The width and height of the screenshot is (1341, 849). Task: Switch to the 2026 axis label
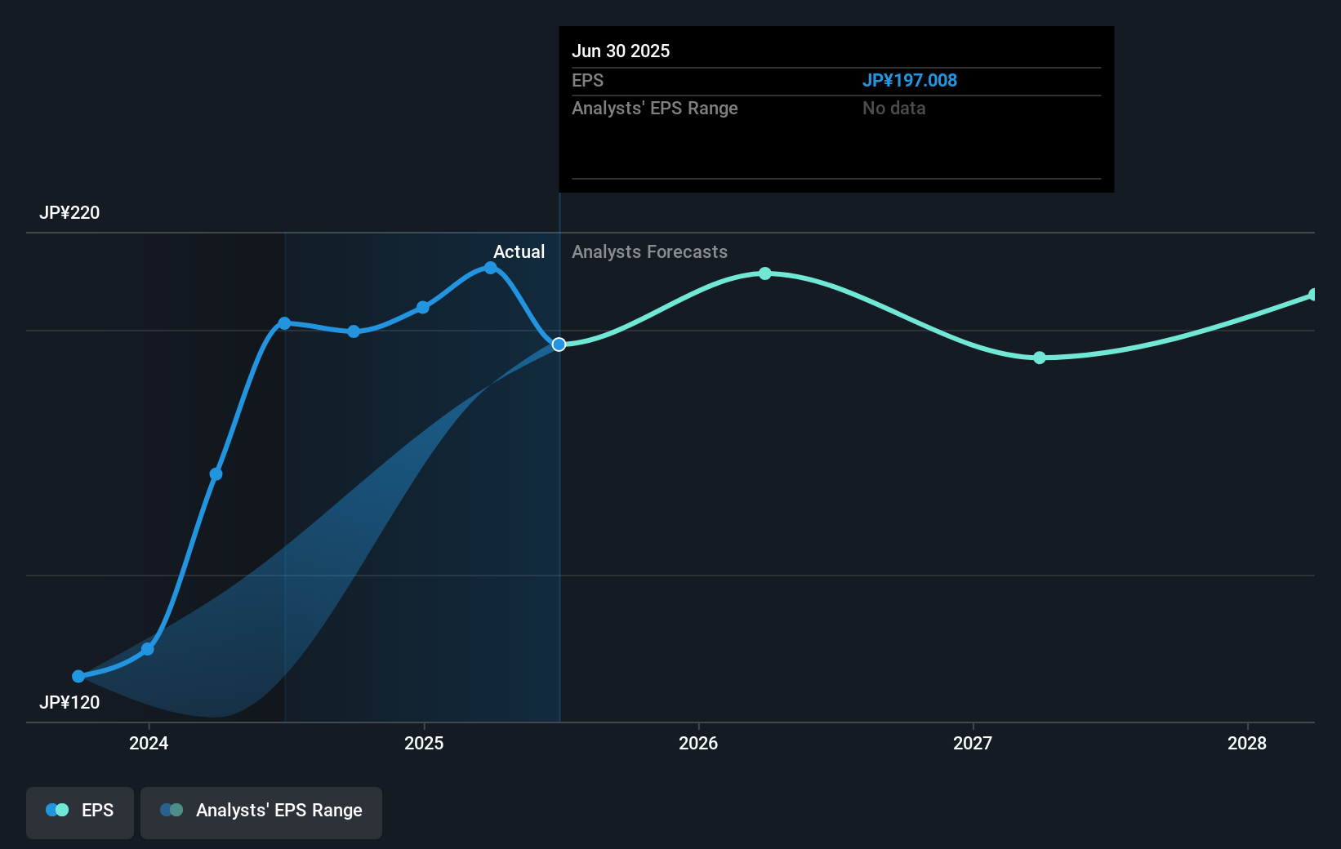pyautogui.click(x=698, y=744)
